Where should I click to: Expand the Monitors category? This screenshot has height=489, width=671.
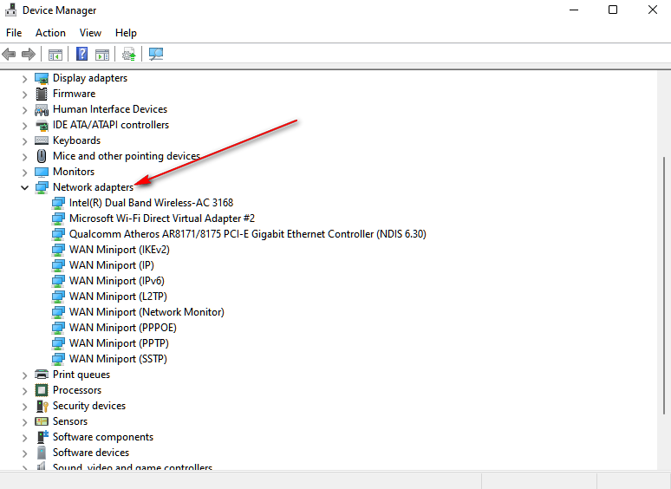25,173
